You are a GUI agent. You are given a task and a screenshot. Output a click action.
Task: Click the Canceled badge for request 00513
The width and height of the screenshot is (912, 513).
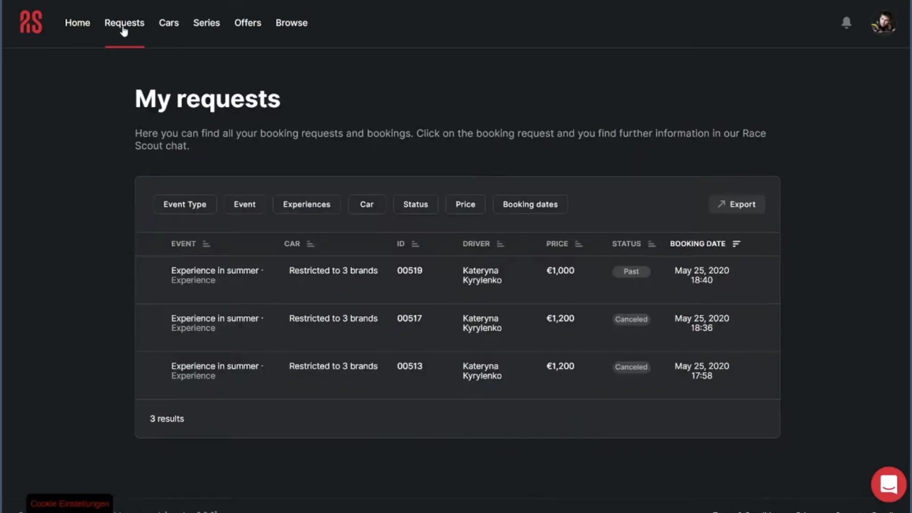[x=631, y=366]
